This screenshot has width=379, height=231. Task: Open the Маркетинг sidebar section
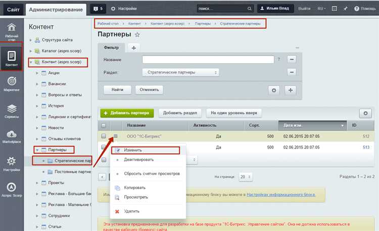(x=12, y=84)
